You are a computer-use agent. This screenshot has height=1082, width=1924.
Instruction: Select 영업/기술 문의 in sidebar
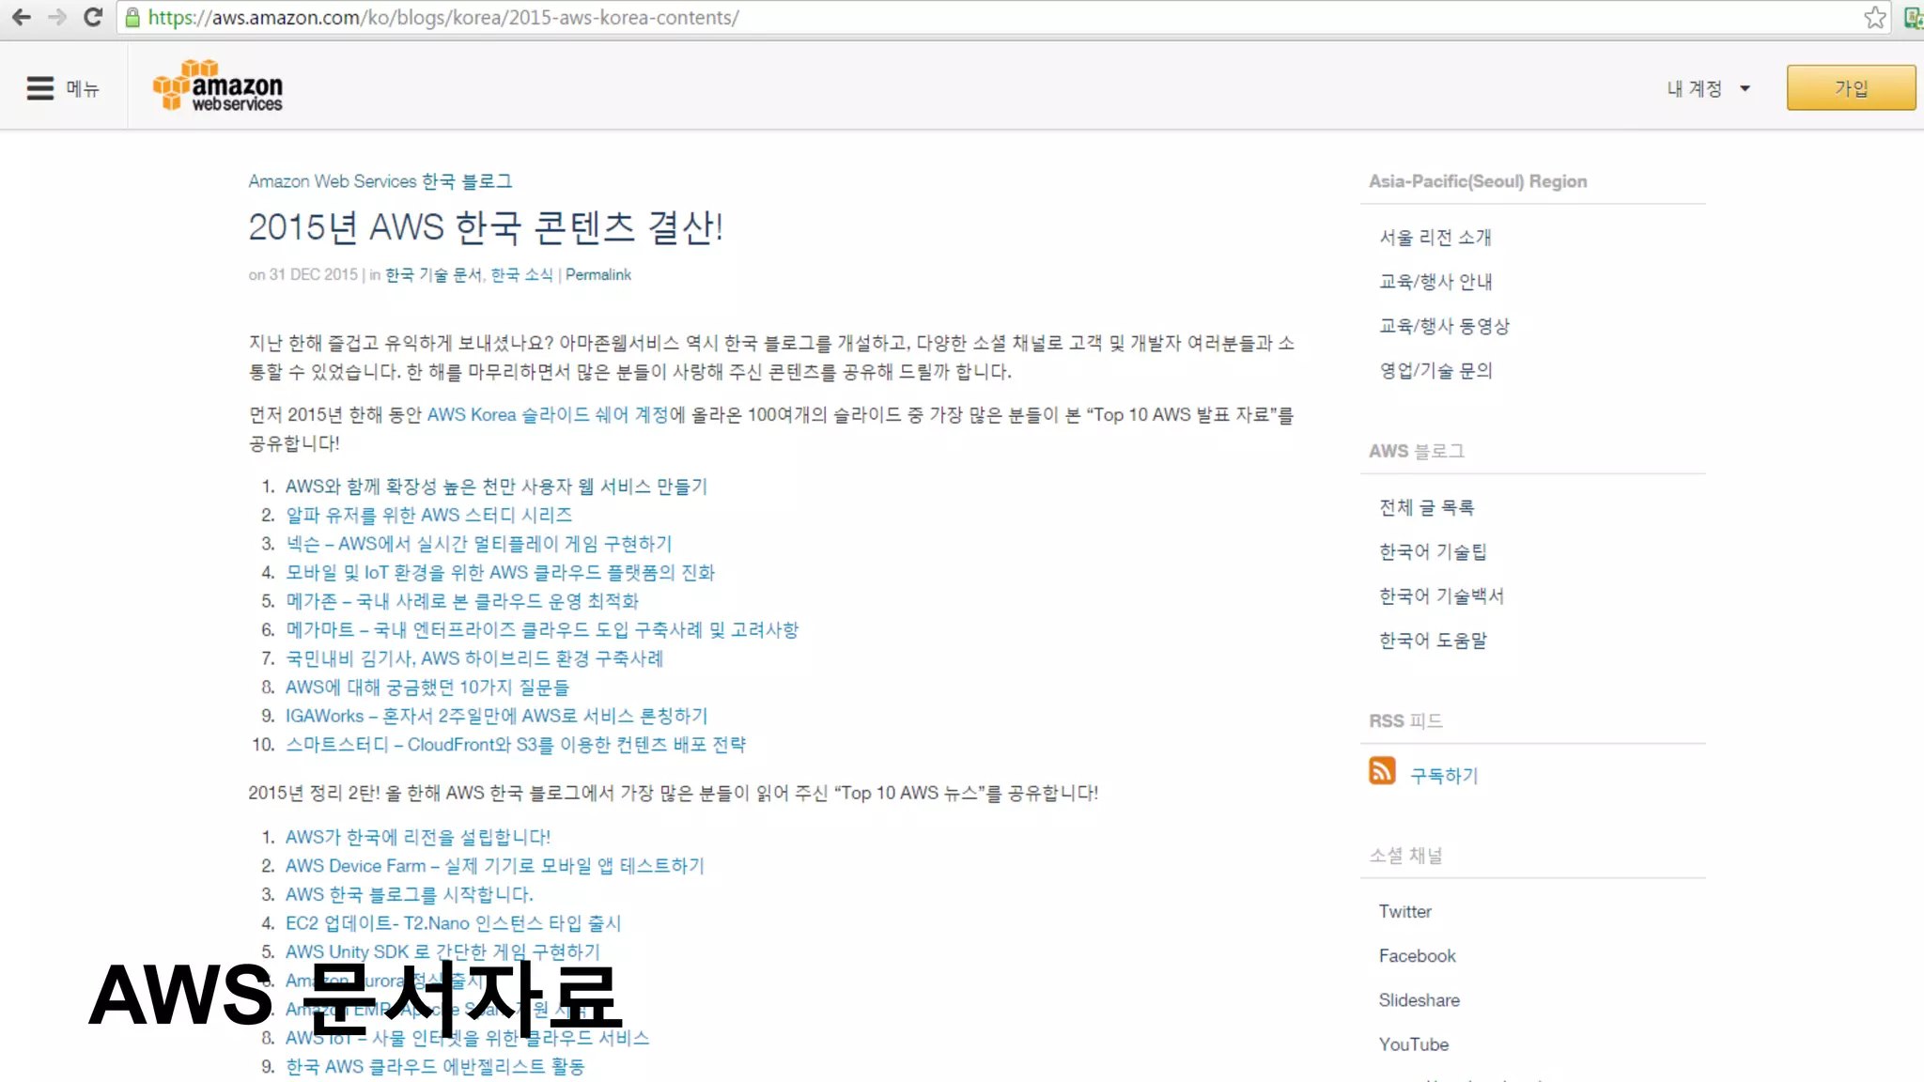click(x=1435, y=370)
